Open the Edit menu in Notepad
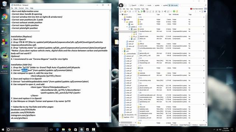 [16, 8]
